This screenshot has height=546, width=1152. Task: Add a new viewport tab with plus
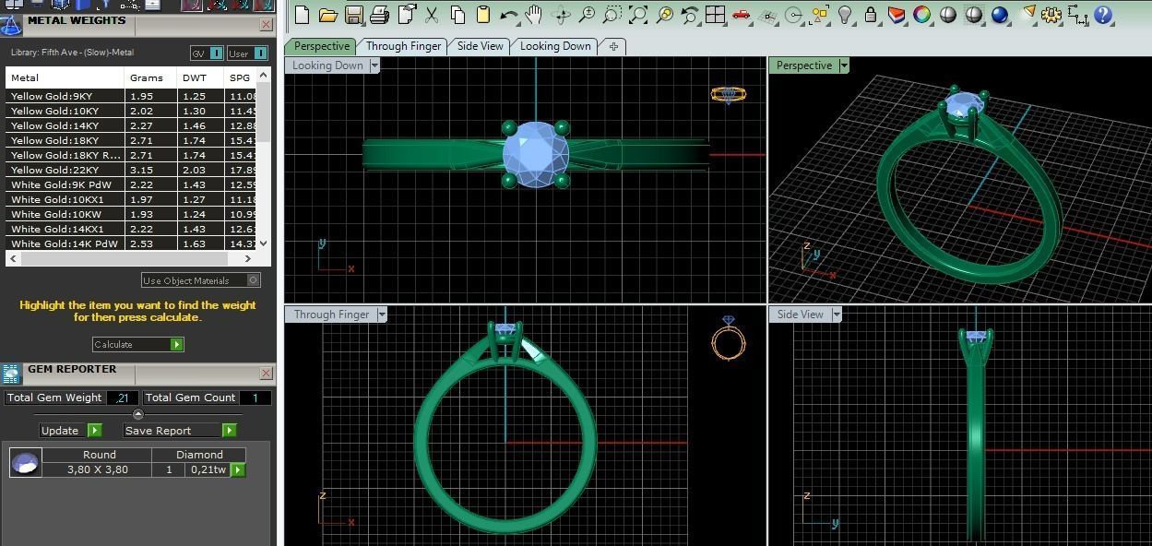pyautogui.click(x=613, y=46)
